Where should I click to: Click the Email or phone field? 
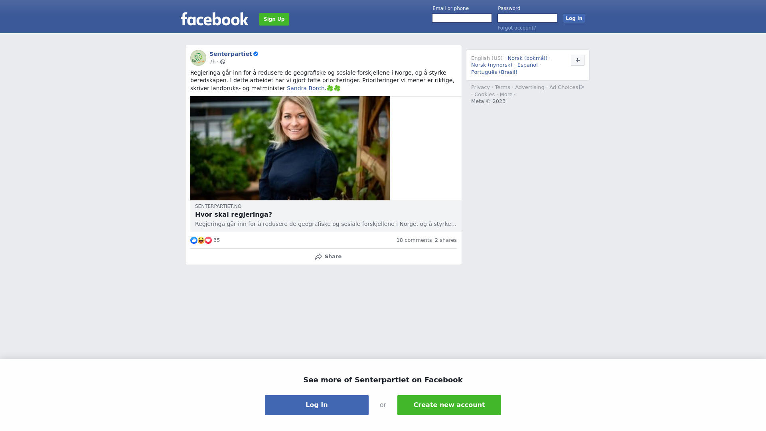(x=462, y=18)
